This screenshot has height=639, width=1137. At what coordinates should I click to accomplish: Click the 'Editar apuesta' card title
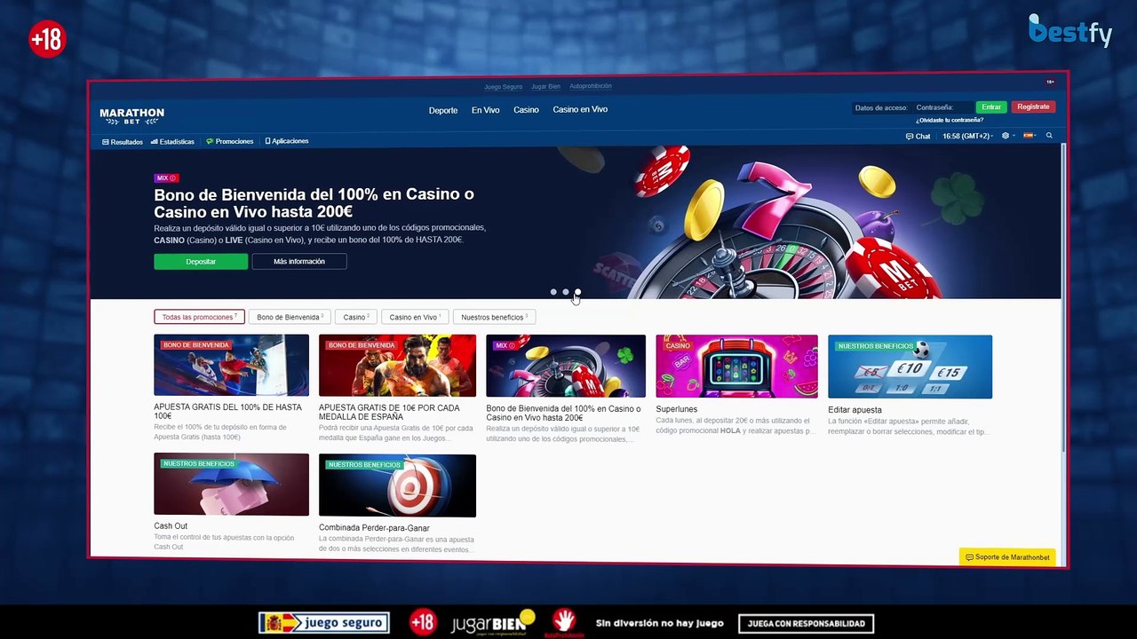coord(855,410)
